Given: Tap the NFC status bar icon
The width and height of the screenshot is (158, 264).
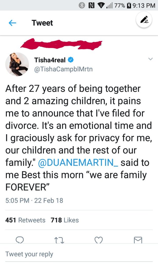Looking at the screenshot, I should 91,5.
